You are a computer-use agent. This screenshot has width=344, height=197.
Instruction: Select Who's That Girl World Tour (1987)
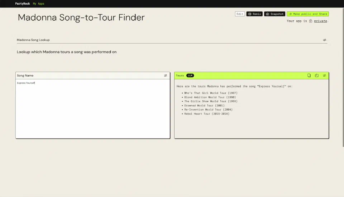pos(211,93)
